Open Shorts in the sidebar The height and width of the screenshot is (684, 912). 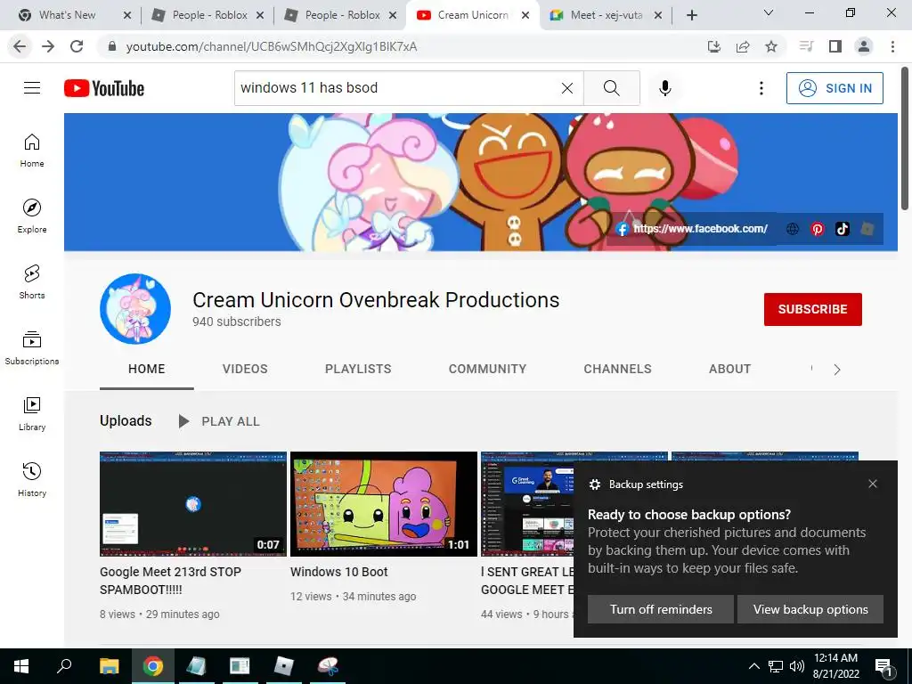coord(32,281)
